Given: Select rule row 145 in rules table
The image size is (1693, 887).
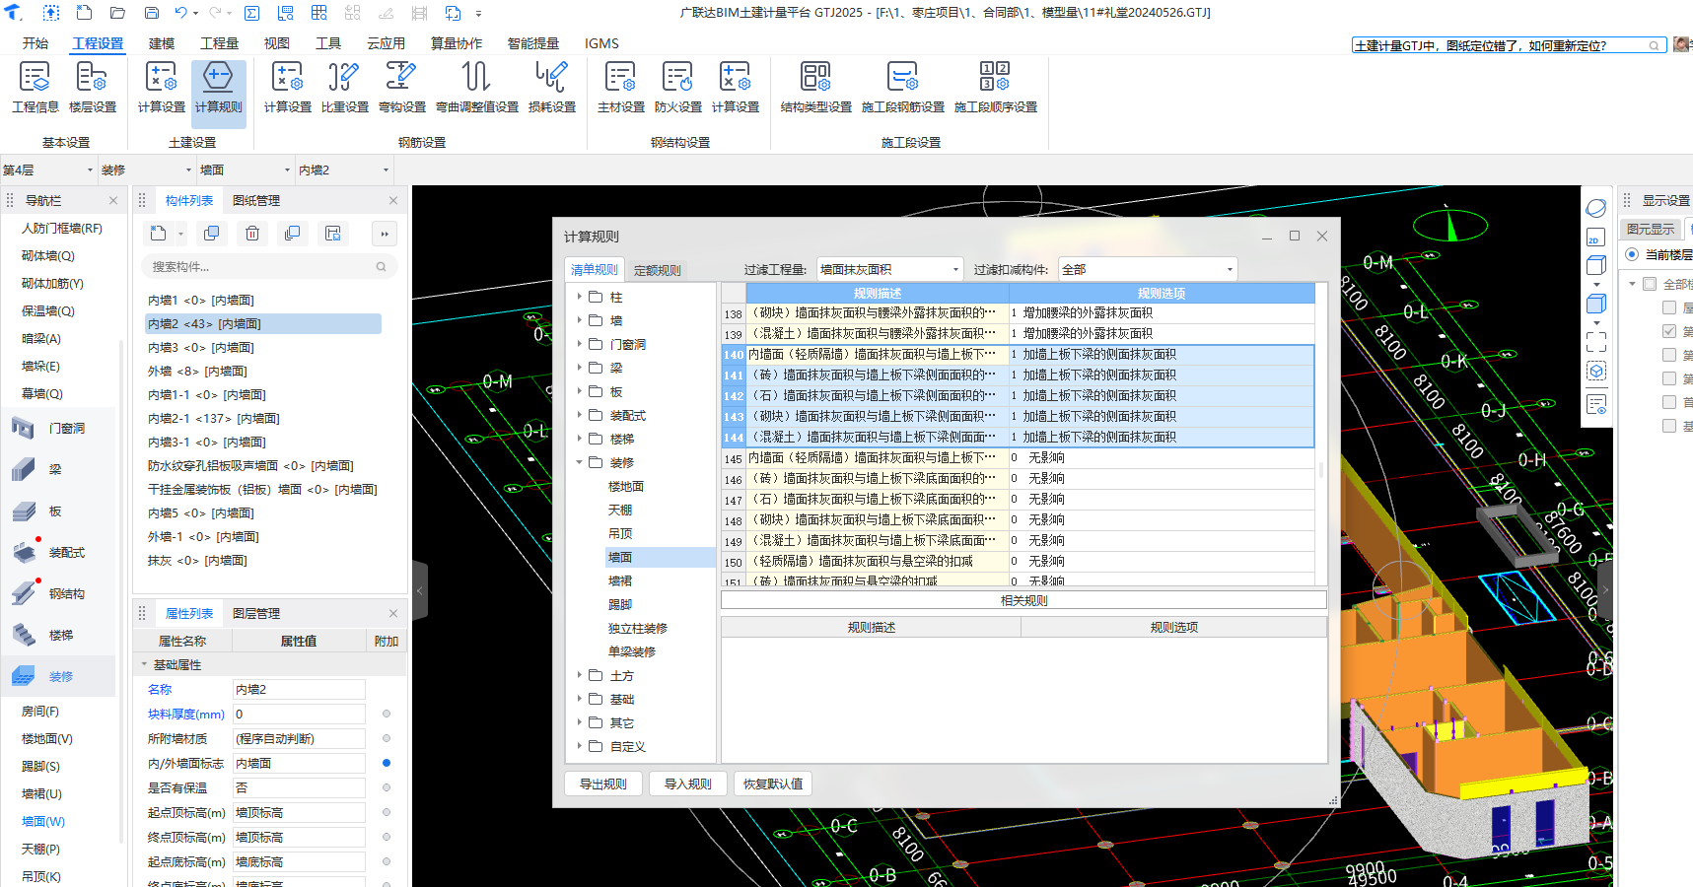Looking at the screenshot, I should coord(1018,457).
